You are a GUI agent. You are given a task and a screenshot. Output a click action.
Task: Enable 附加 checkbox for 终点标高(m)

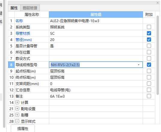[x=149, y=77]
